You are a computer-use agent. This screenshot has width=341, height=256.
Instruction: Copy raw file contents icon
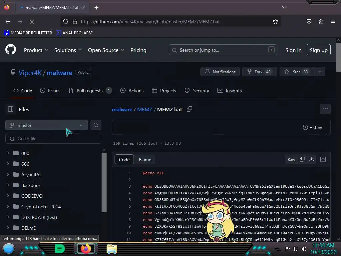click(x=302, y=159)
